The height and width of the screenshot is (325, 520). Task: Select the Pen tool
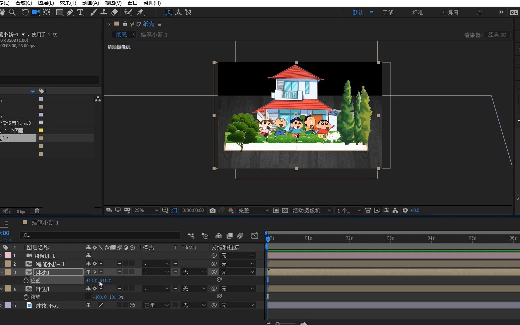point(70,12)
